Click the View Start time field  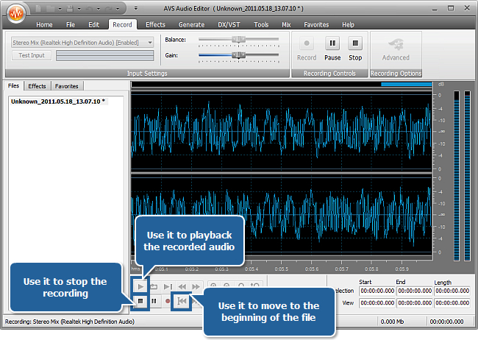(x=377, y=302)
